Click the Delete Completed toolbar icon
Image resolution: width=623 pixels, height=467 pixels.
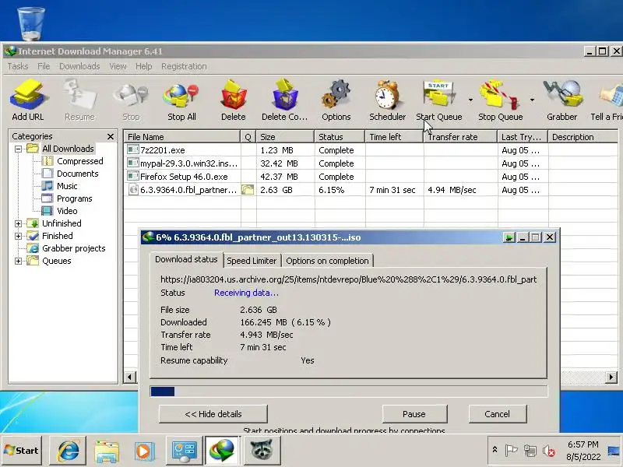pyautogui.click(x=284, y=100)
